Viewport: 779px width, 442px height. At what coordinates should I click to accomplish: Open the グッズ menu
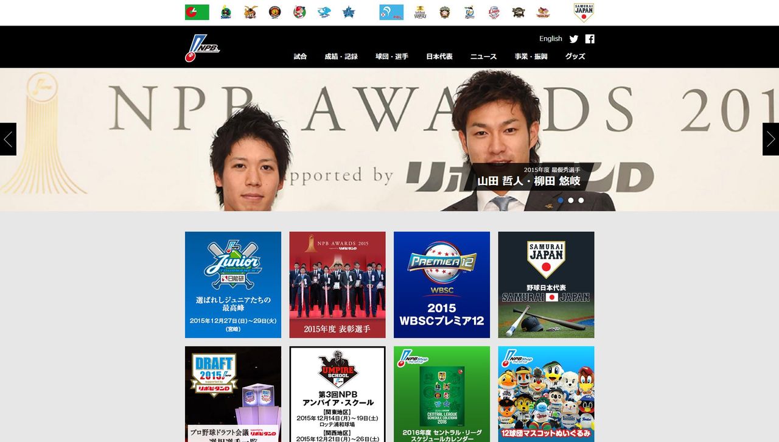(575, 57)
